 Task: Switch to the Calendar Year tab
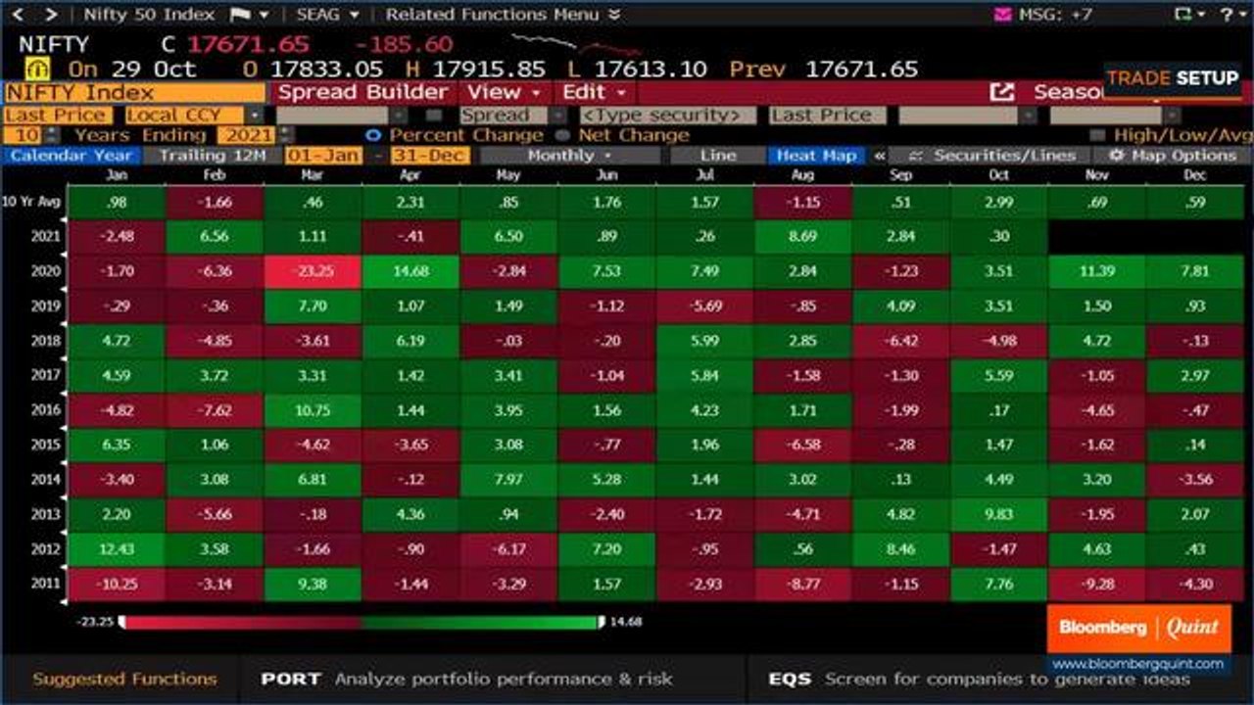[71, 156]
